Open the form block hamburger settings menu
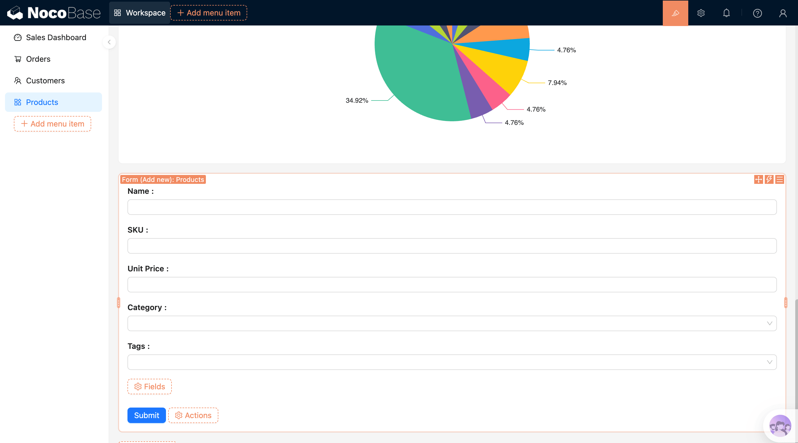Screen dimensions: 798x443 (779, 179)
